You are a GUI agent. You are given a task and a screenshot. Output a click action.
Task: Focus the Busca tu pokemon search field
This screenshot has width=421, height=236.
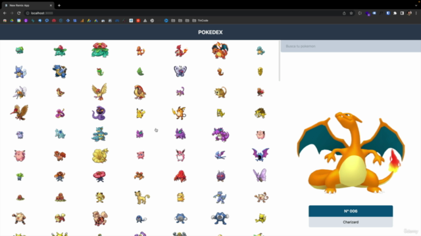(x=351, y=47)
